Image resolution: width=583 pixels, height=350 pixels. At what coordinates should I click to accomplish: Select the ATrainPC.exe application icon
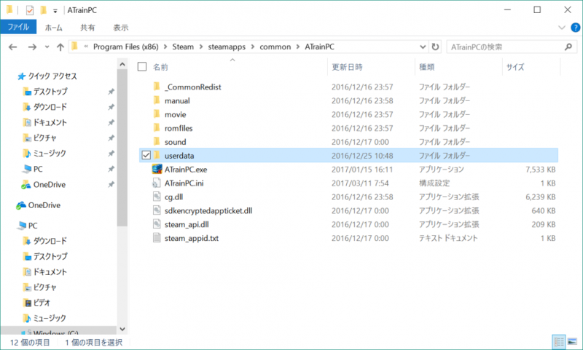(157, 170)
